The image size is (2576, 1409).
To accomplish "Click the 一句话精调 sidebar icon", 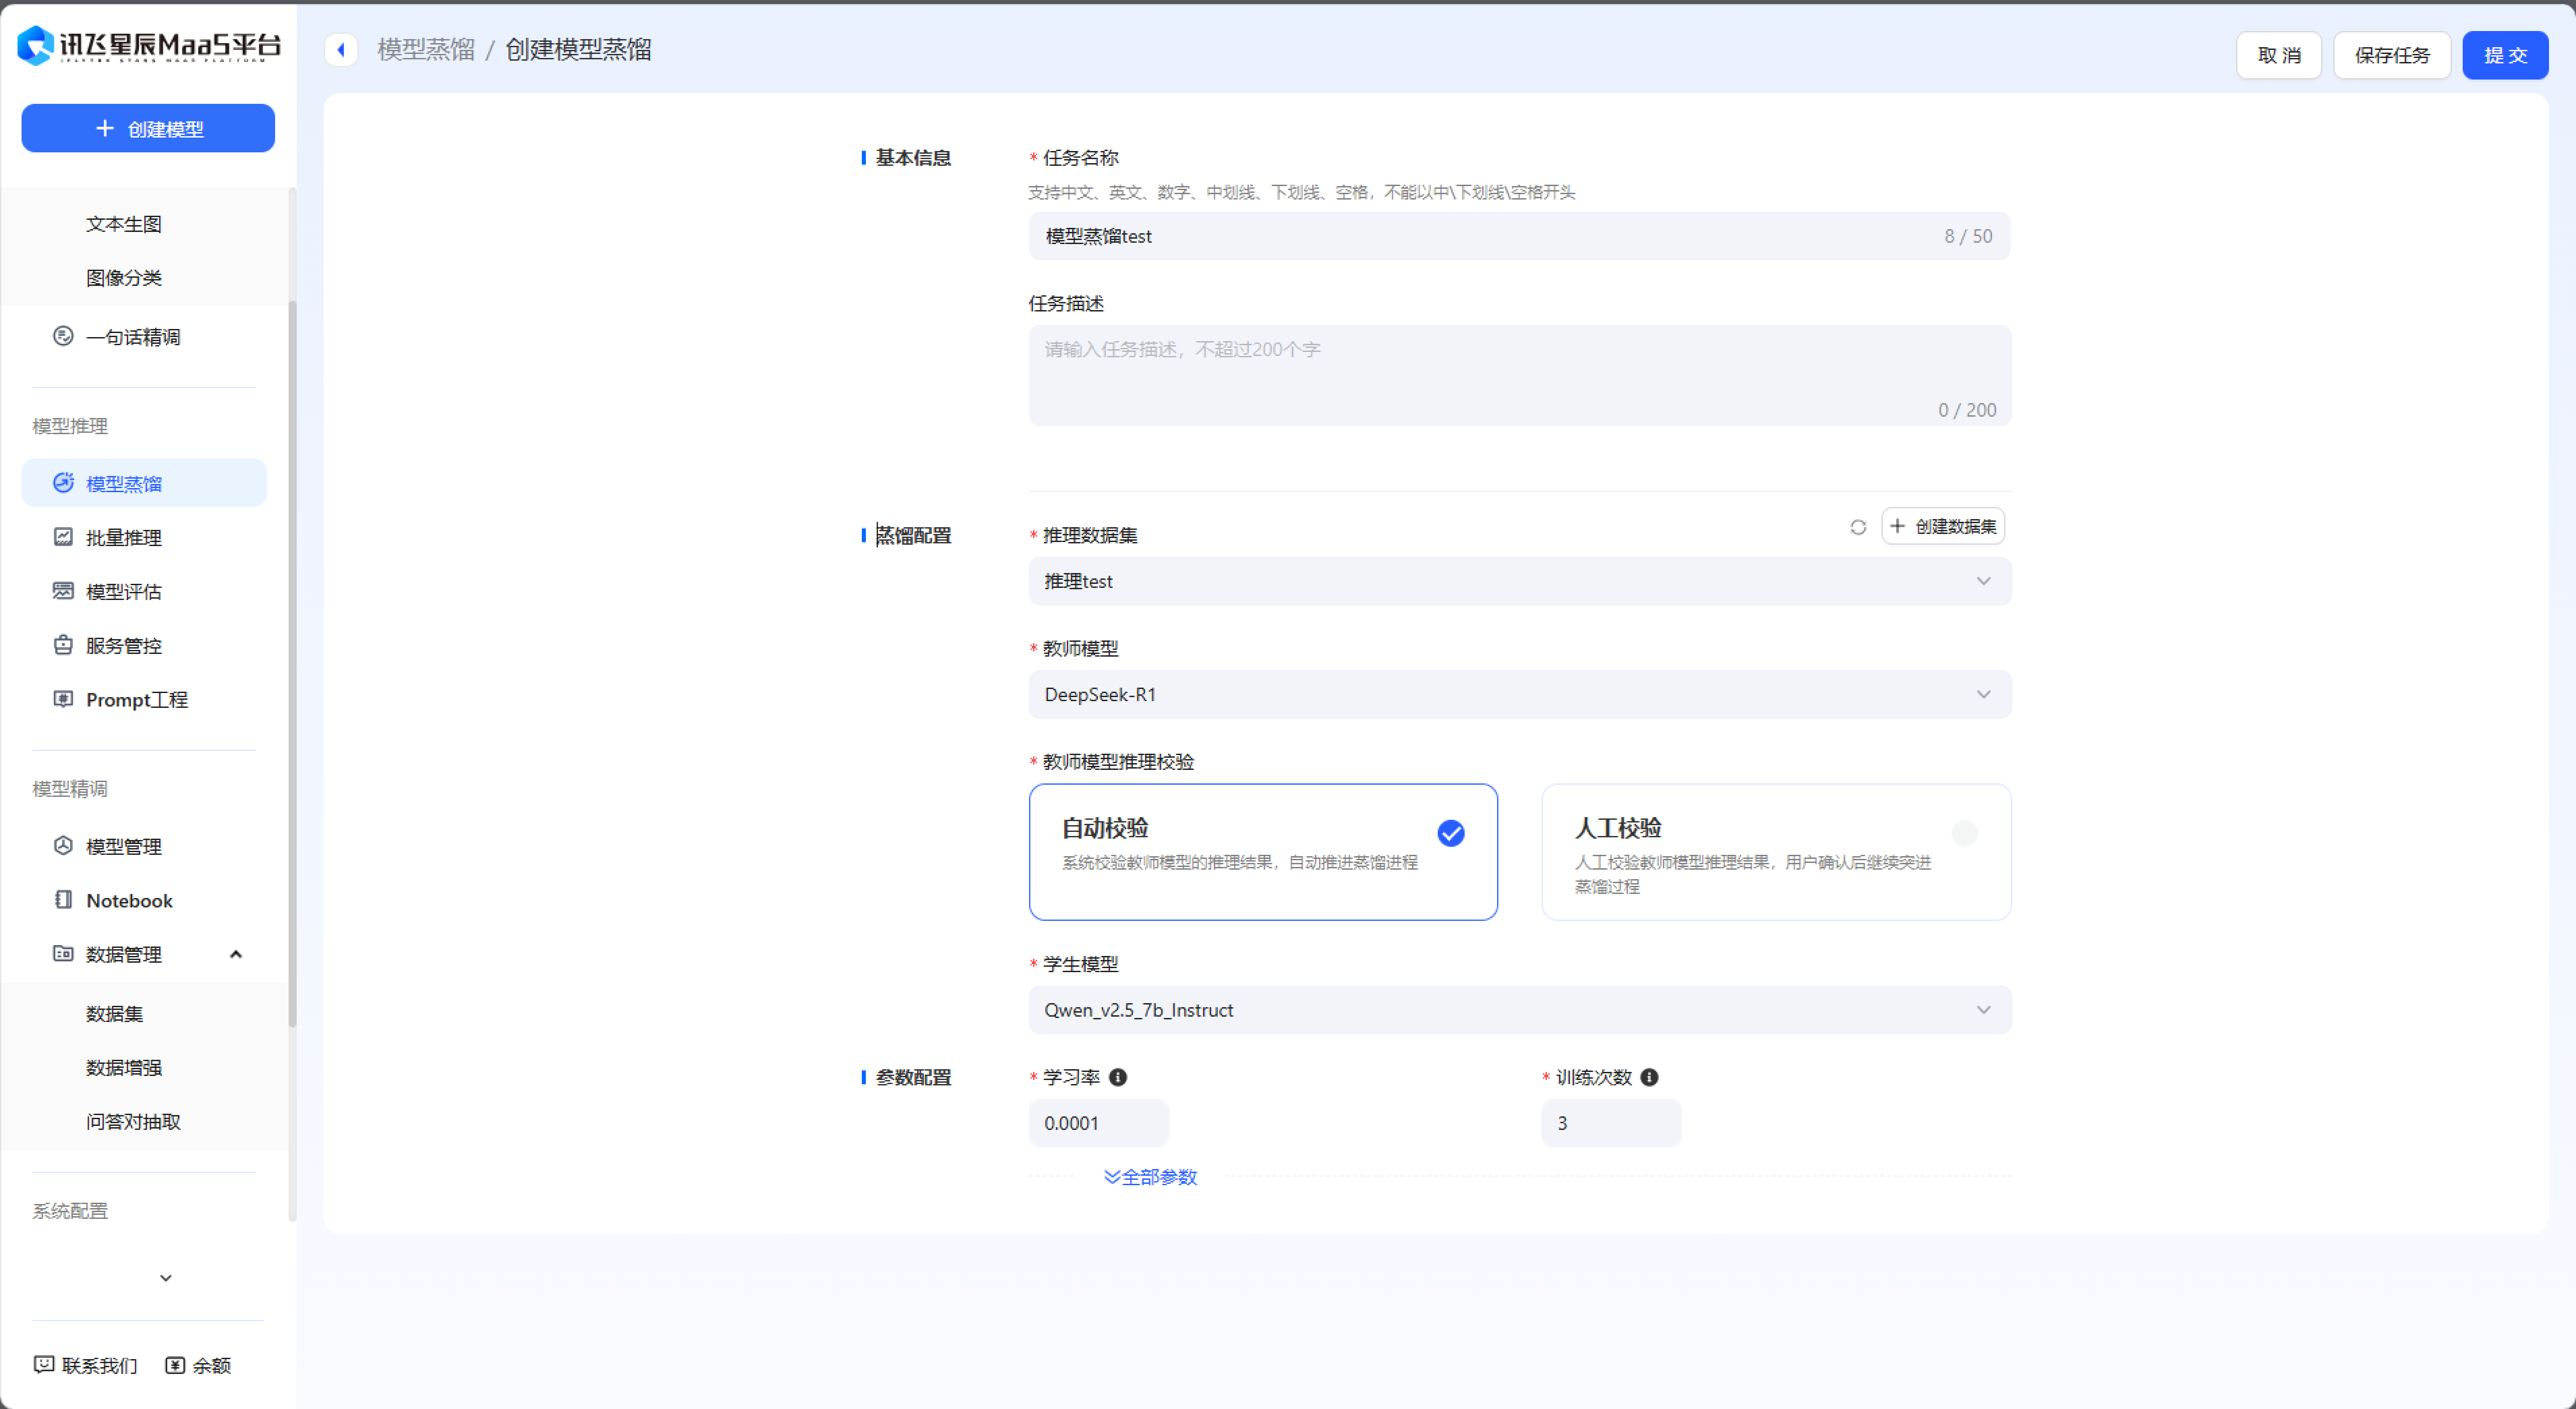I will point(63,336).
